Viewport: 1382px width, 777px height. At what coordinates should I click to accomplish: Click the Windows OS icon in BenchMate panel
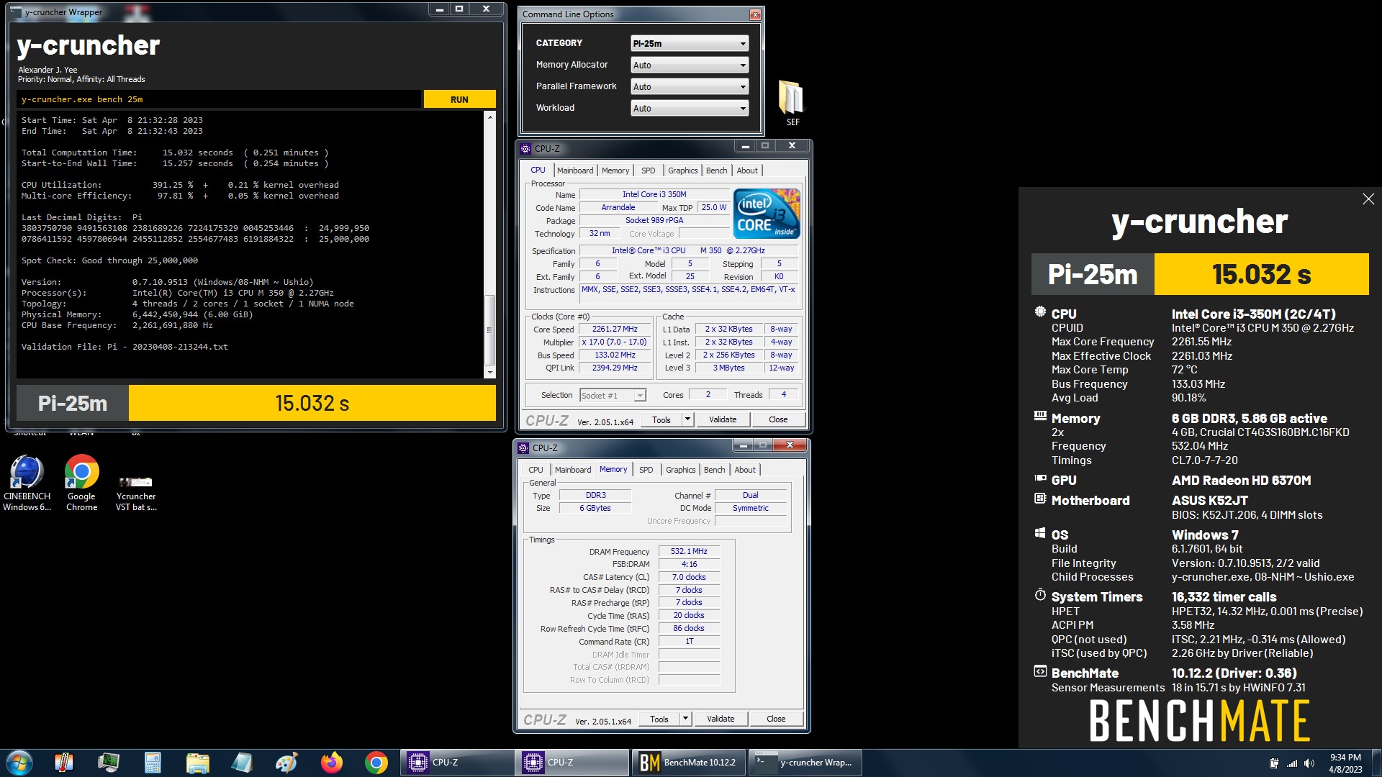(1040, 533)
